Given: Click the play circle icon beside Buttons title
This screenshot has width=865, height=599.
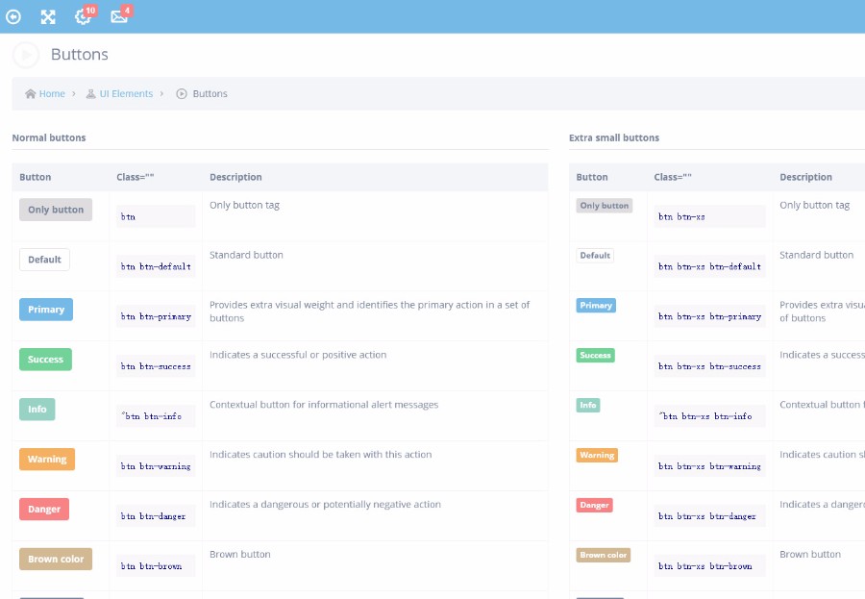Looking at the screenshot, I should 26,55.
